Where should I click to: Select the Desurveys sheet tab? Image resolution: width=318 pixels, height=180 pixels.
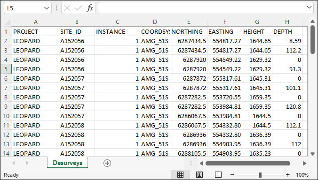[x=68, y=163]
